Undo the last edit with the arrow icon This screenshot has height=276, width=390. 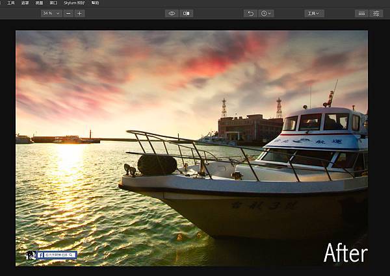(250, 14)
